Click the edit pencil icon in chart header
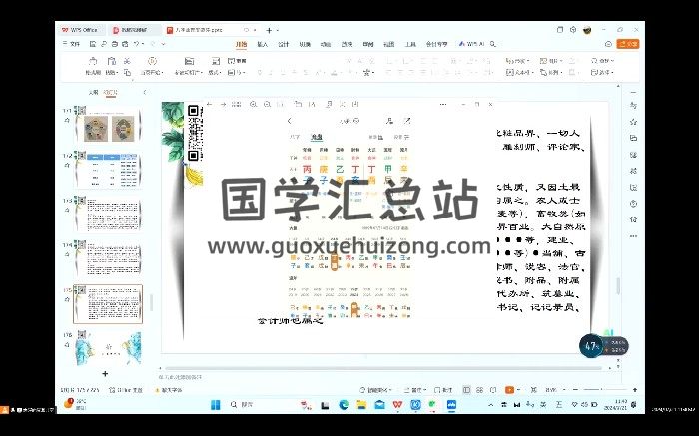The image size is (699, 436). [407, 121]
